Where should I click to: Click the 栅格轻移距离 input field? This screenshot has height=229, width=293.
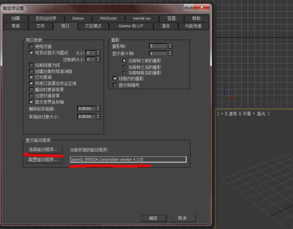(86, 108)
